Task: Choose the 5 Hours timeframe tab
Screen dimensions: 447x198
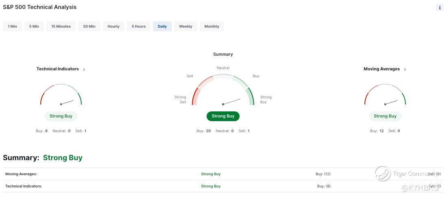Action: click(x=139, y=26)
